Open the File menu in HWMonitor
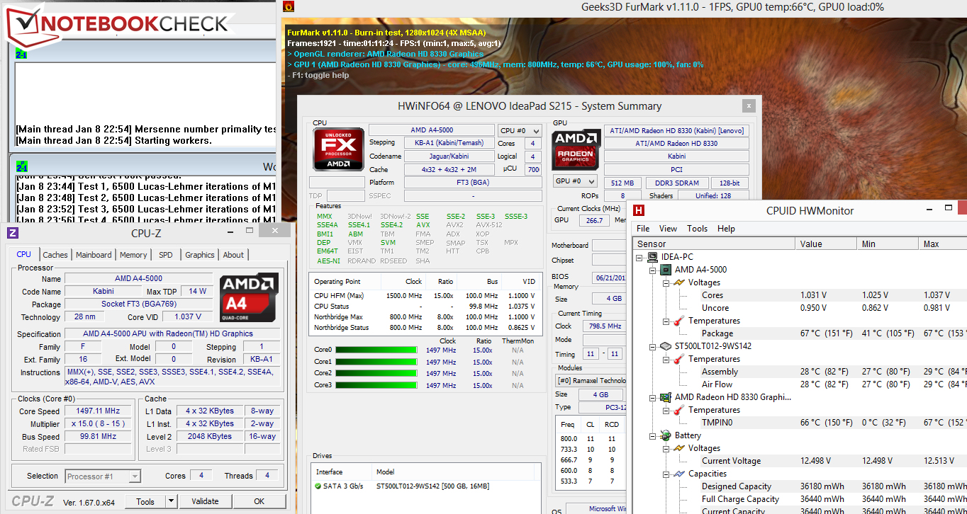 (x=643, y=229)
